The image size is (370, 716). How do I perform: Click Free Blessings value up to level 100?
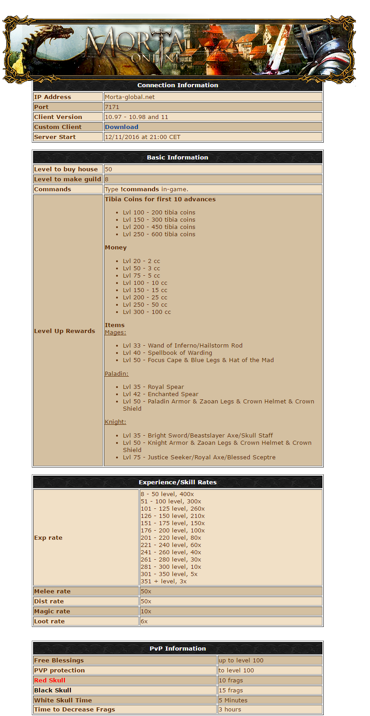[241, 661]
